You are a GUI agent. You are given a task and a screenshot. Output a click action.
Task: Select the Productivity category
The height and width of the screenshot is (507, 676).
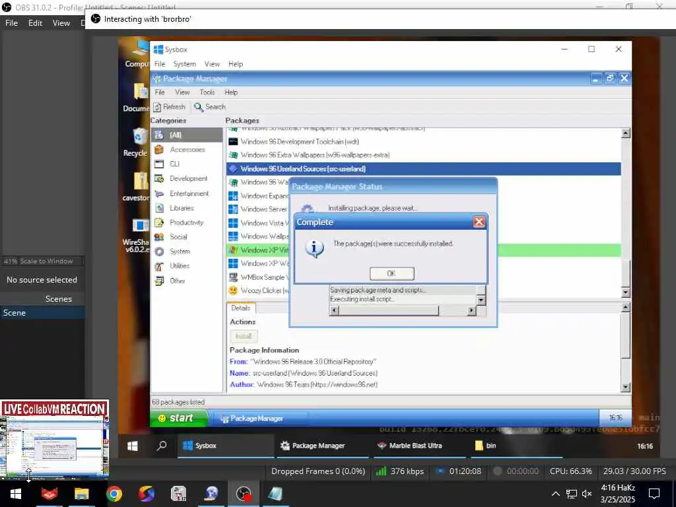(x=187, y=222)
